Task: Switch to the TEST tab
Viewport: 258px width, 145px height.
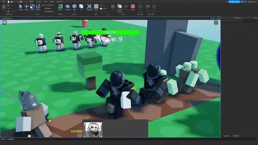Action: (46, 2)
